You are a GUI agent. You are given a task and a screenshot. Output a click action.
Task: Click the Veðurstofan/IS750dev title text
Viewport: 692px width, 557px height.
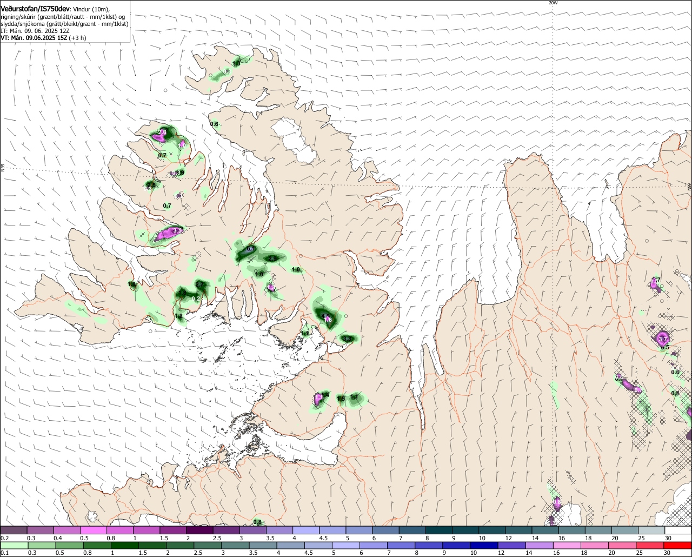35,9
